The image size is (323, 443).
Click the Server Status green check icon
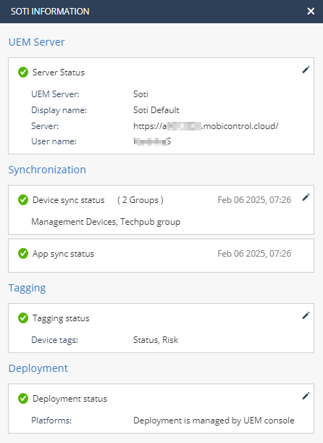pos(23,73)
